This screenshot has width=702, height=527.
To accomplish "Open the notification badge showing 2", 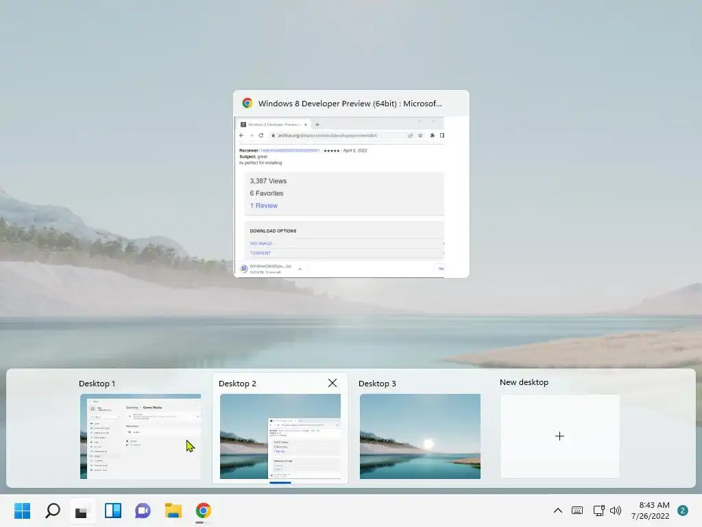I will tap(683, 511).
